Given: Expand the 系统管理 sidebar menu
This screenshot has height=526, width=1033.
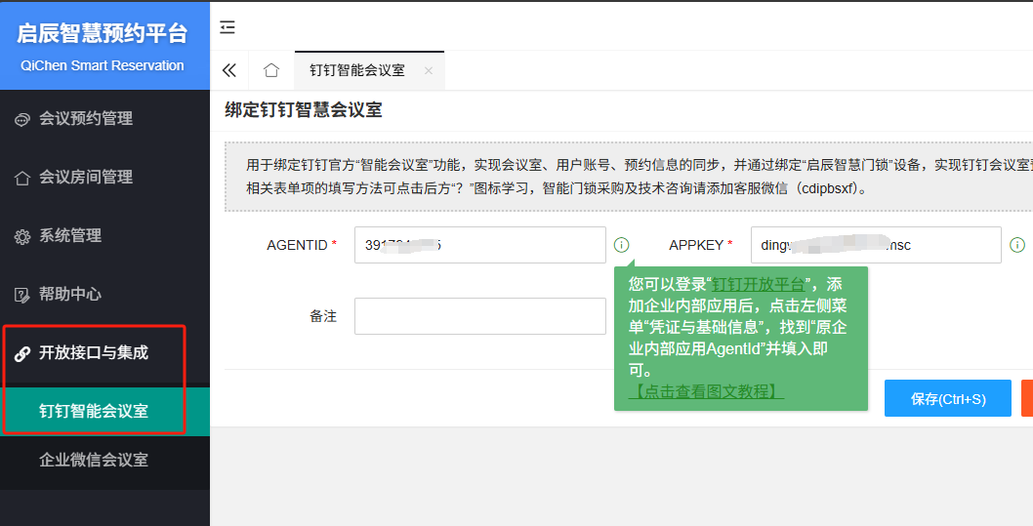Looking at the screenshot, I should tap(70, 235).
